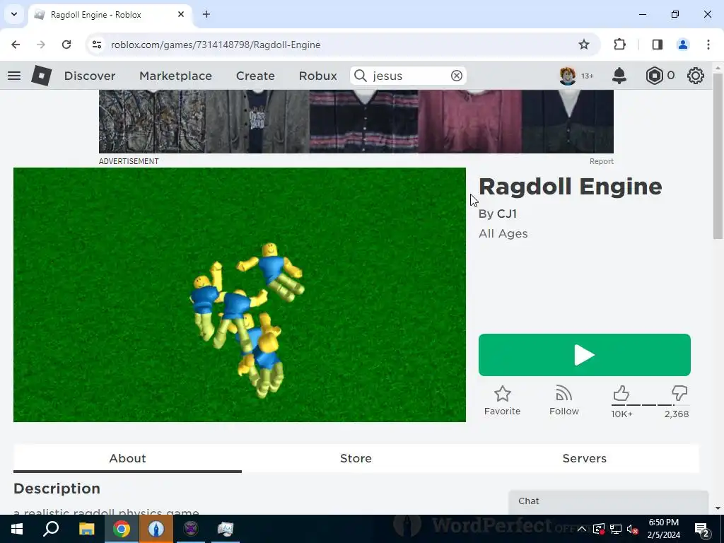Click the Roblox logo home icon
This screenshot has width=724, height=543.
tap(42, 76)
